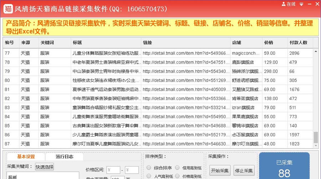Click the minimum price input field
Viewport: 321px width, 179px height.
tap(113, 170)
